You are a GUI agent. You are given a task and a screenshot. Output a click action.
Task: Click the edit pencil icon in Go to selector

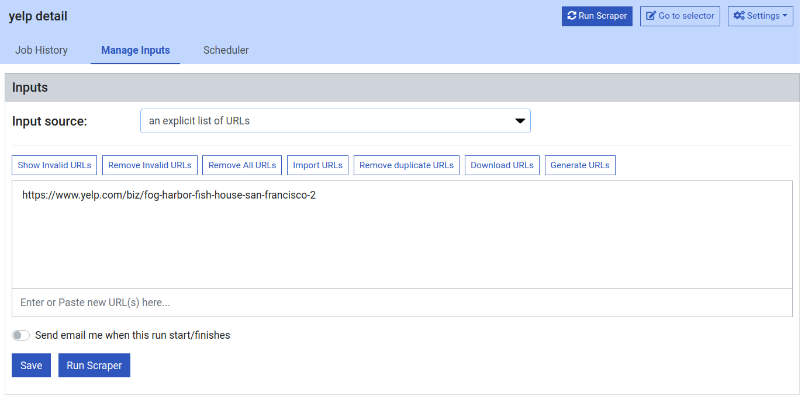pos(651,16)
